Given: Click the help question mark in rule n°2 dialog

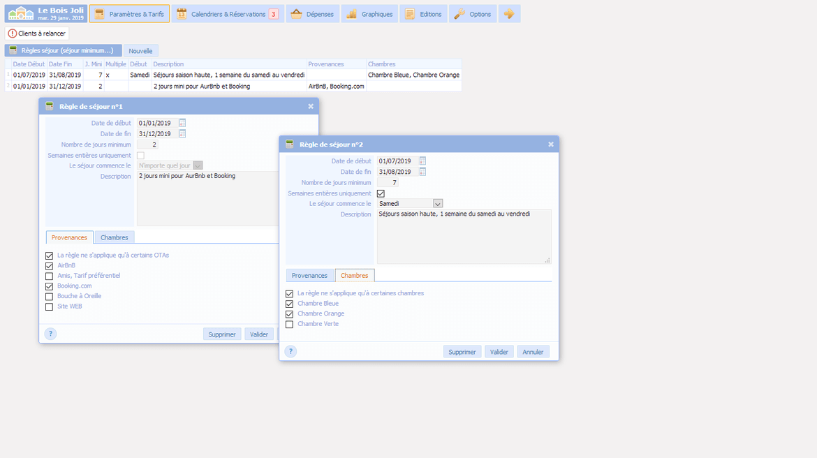Looking at the screenshot, I should click(x=290, y=351).
